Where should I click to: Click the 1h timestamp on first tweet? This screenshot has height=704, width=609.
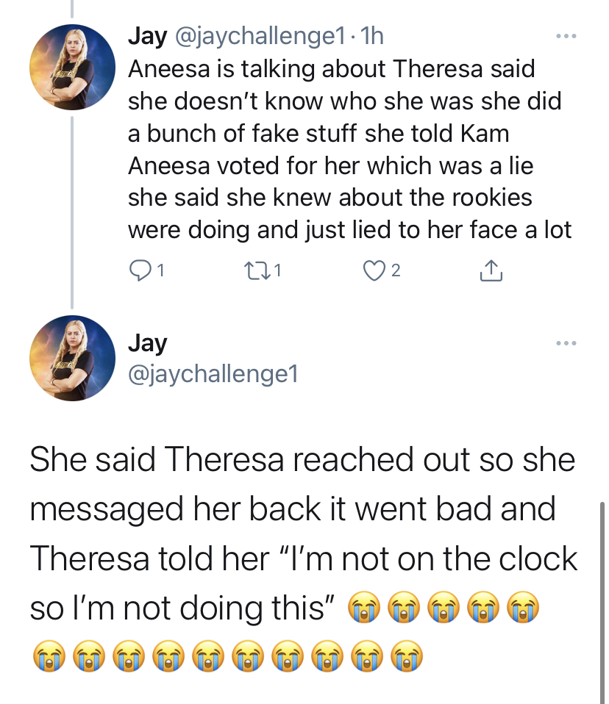372,36
